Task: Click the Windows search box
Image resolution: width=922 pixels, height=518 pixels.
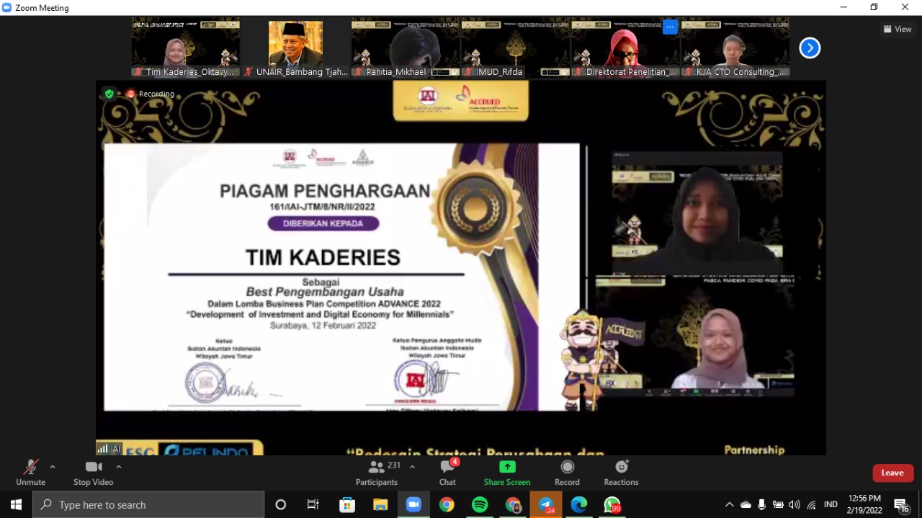Action: (148, 505)
